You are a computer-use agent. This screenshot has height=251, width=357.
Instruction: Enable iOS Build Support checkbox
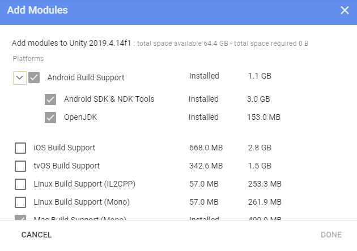20,148
